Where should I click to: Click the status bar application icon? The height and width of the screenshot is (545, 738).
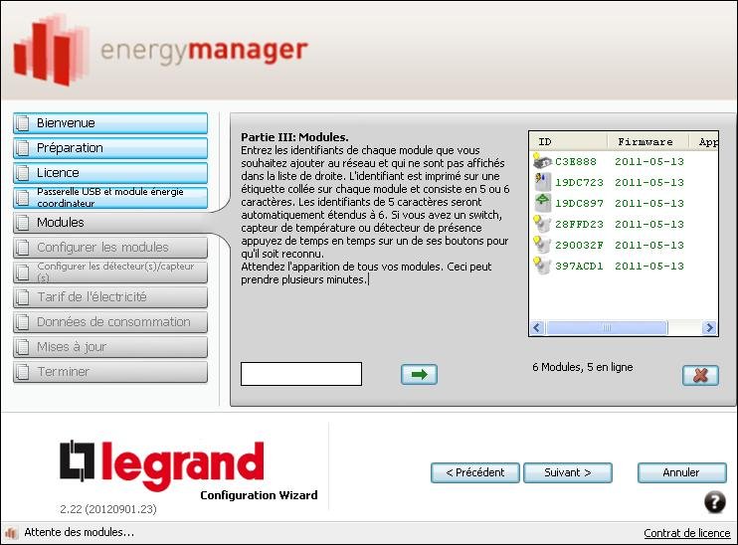(11, 533)
